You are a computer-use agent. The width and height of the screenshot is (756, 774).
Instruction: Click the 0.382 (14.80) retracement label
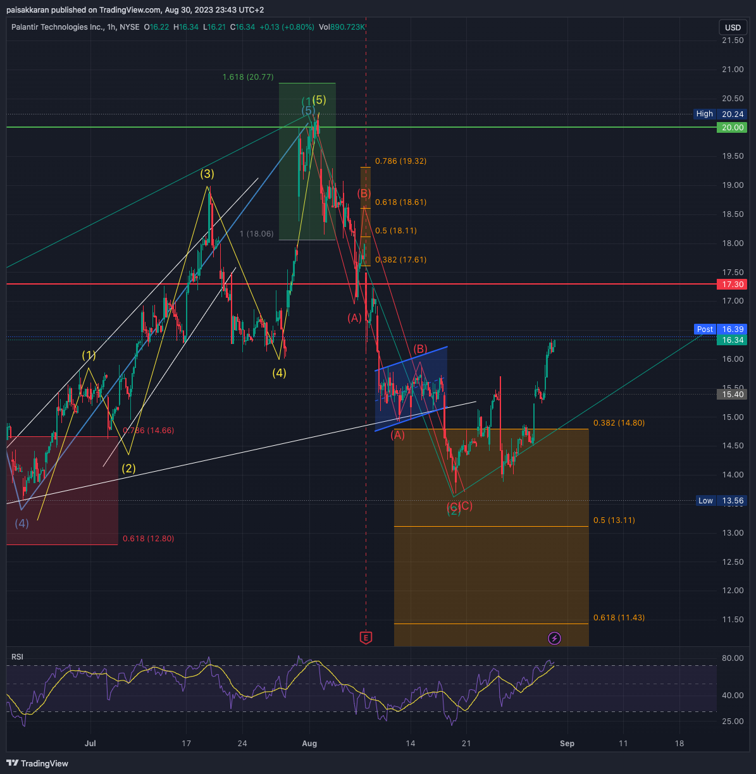click(619, 423)
